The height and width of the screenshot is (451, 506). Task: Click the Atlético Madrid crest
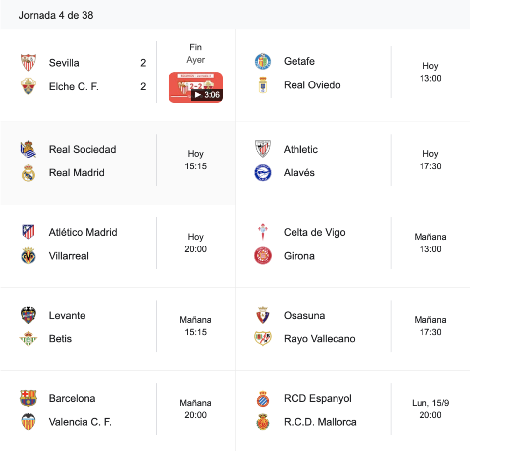click(x=28, y=232)
